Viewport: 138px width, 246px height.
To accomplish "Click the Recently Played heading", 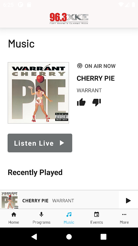I will (35, 173).
